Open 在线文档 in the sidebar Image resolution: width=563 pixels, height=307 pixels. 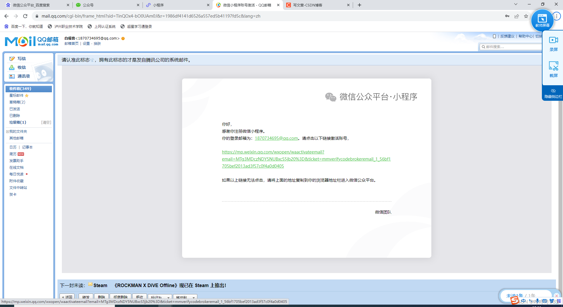(x=16, y=168)
